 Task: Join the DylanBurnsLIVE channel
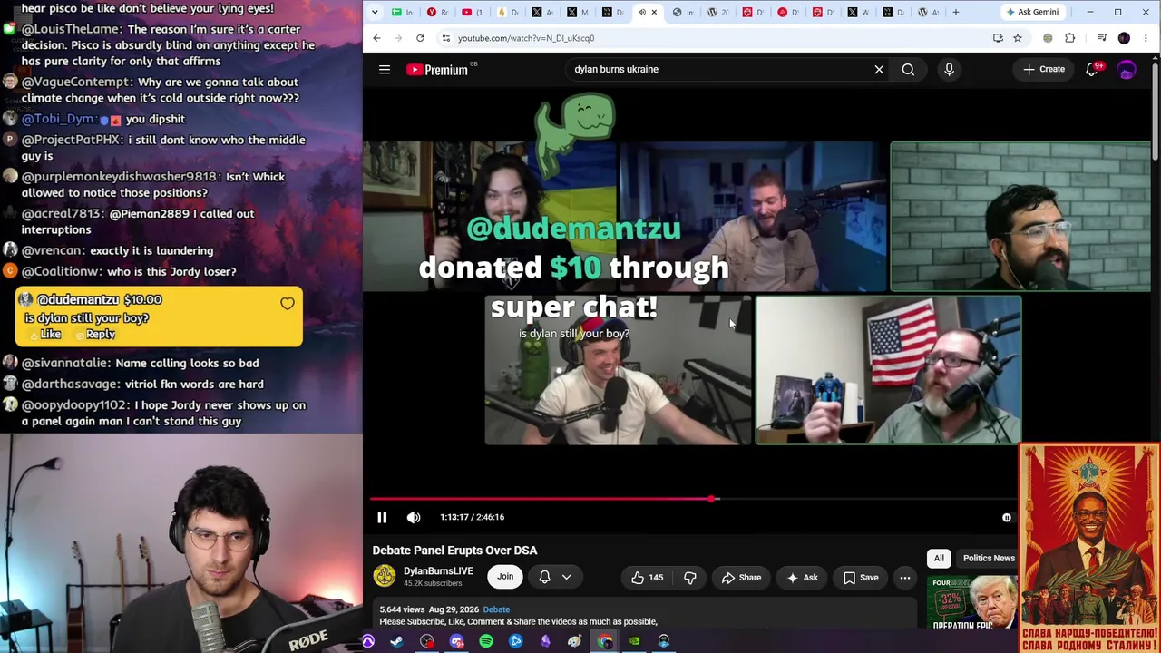point(505,577)
